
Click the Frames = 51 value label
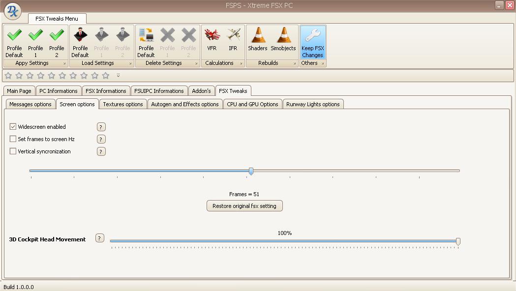pyautogui.click(x=244, y=194)
